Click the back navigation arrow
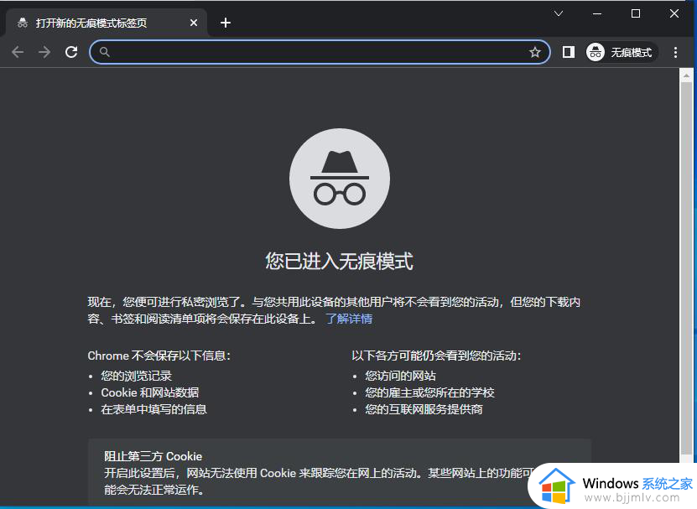 (18, 52)
